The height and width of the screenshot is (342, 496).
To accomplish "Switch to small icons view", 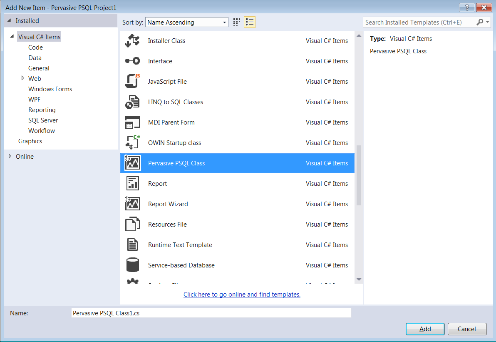I will point(237,22).
